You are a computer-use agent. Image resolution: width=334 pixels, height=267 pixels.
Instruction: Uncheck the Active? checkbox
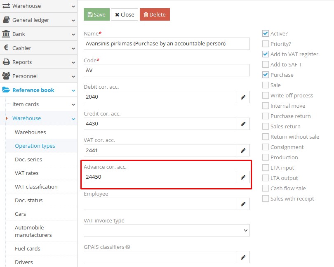tap(265, 33)
